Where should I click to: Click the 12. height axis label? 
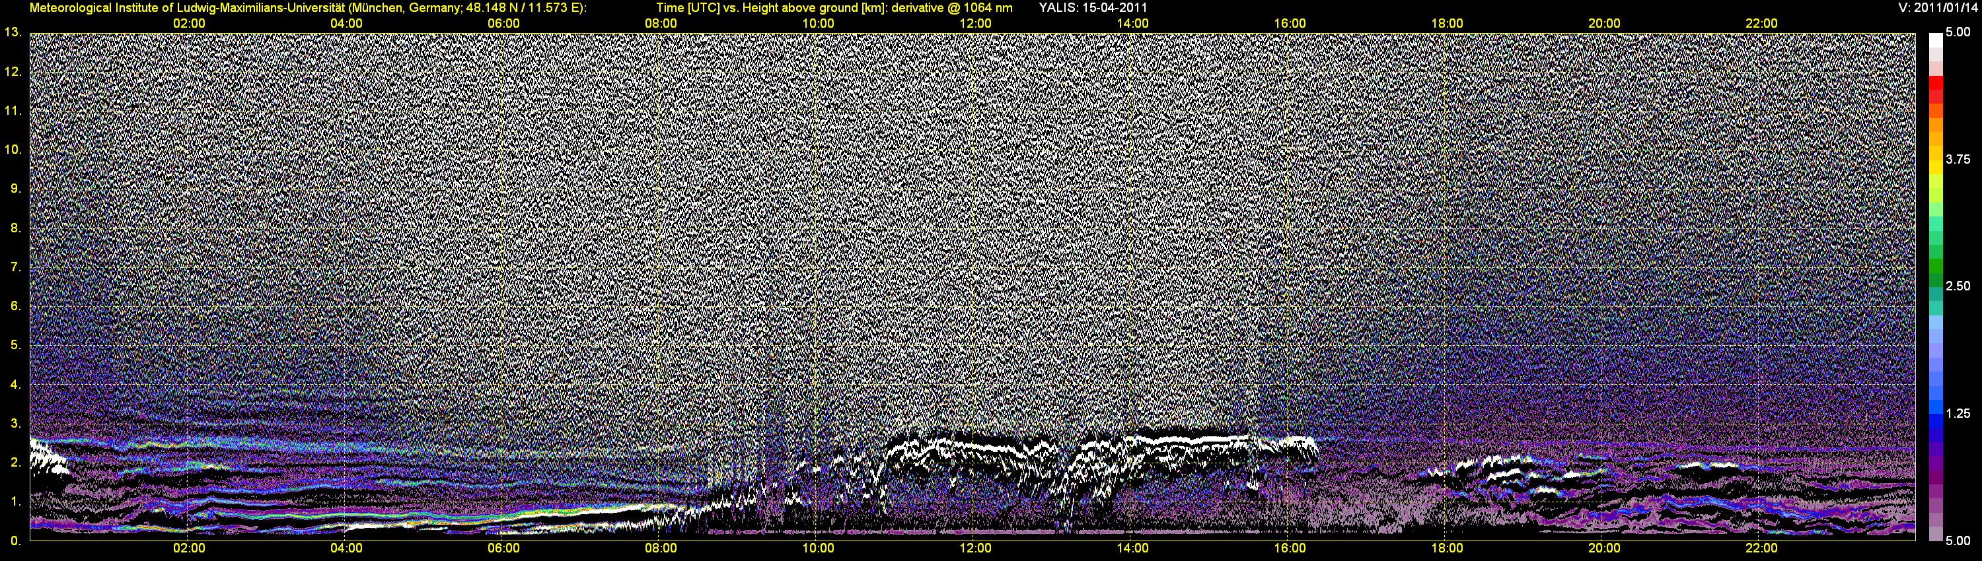point(13,71)
